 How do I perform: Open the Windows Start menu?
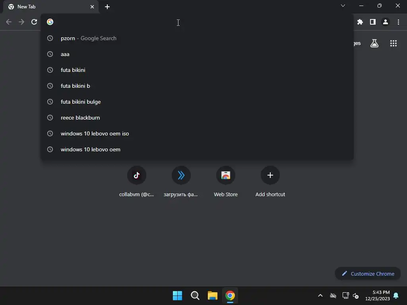point(178,295)
